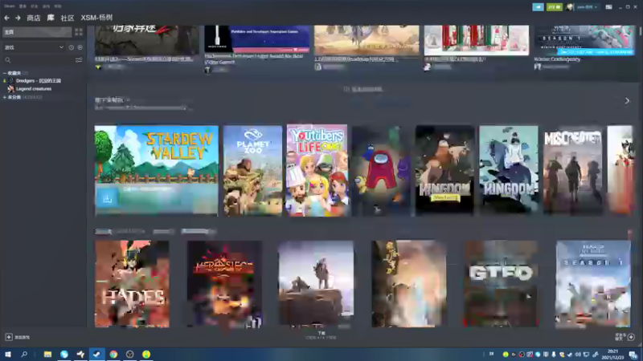This screenshot has width=643, height=361.
Task: Click the Winter Contingency news headline
Action: (557, 59)
